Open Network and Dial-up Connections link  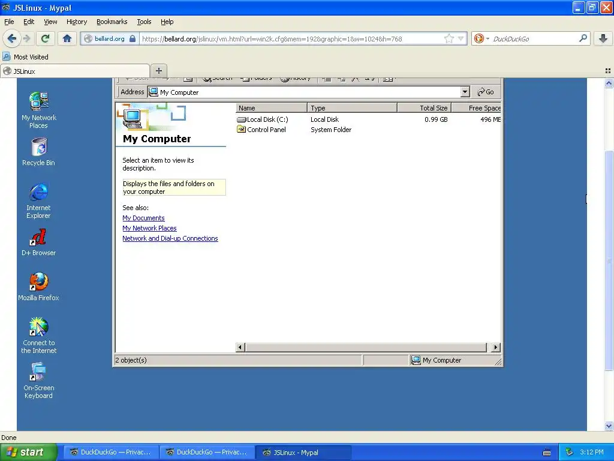[170, 238]
